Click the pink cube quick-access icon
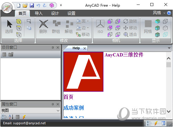Viewport: 173px width, 127px height. (52, 5)
